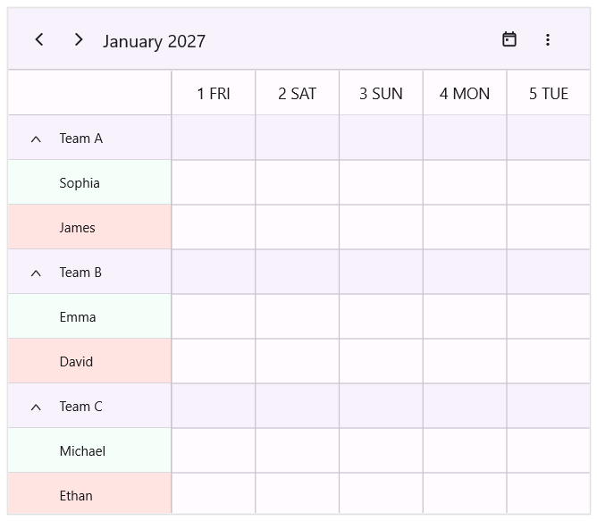
Task: Click the January 2027 header label
Action: 155,41
